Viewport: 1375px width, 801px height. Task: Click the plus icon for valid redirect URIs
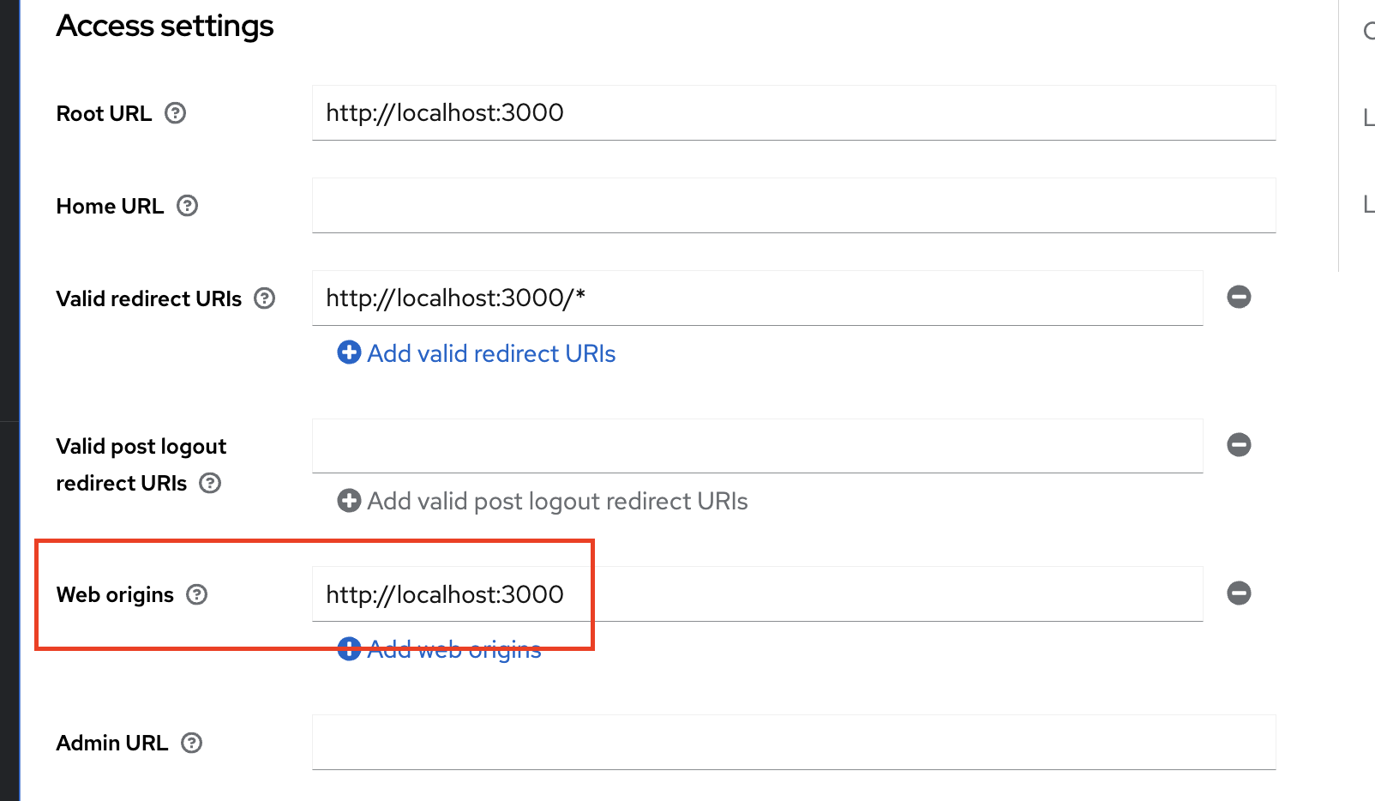tap(349, 352)
